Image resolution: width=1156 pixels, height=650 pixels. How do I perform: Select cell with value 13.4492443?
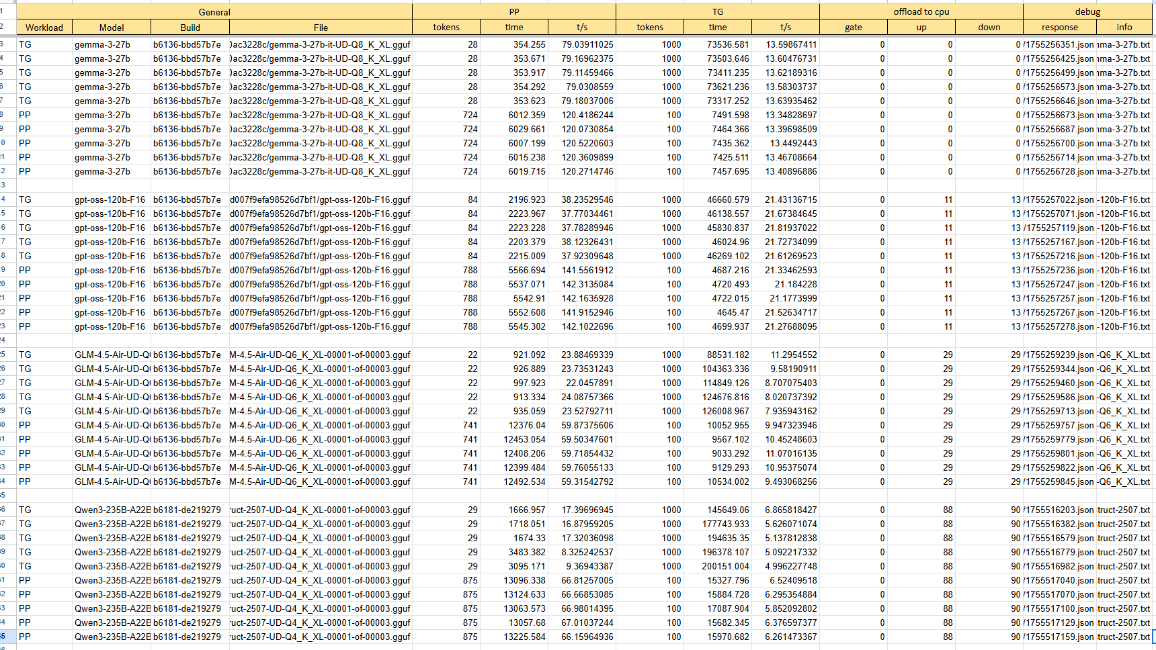[786, 143]
